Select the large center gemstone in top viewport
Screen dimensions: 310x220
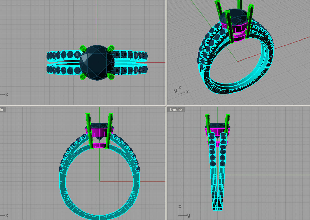tap(97, 63)
